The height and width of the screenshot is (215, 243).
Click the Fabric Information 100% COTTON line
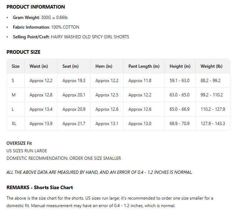46,27
